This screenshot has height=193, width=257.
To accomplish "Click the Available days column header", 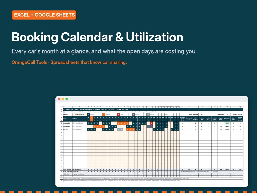I will click(x=215, y=119).
